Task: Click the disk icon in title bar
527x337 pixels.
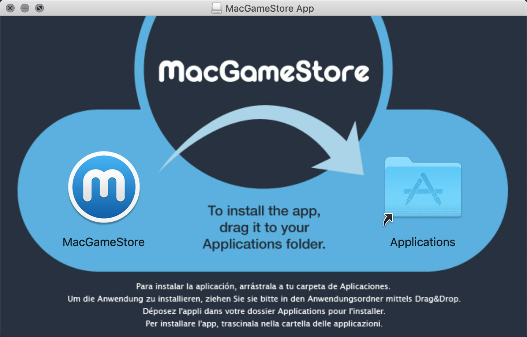Action: pyautogui.click(x=217, y=8)
